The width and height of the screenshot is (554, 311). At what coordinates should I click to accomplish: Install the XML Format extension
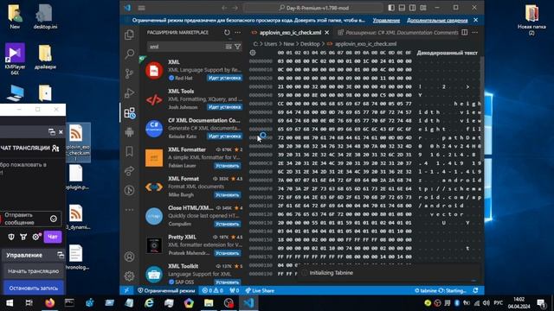click(x=227, y=195)
